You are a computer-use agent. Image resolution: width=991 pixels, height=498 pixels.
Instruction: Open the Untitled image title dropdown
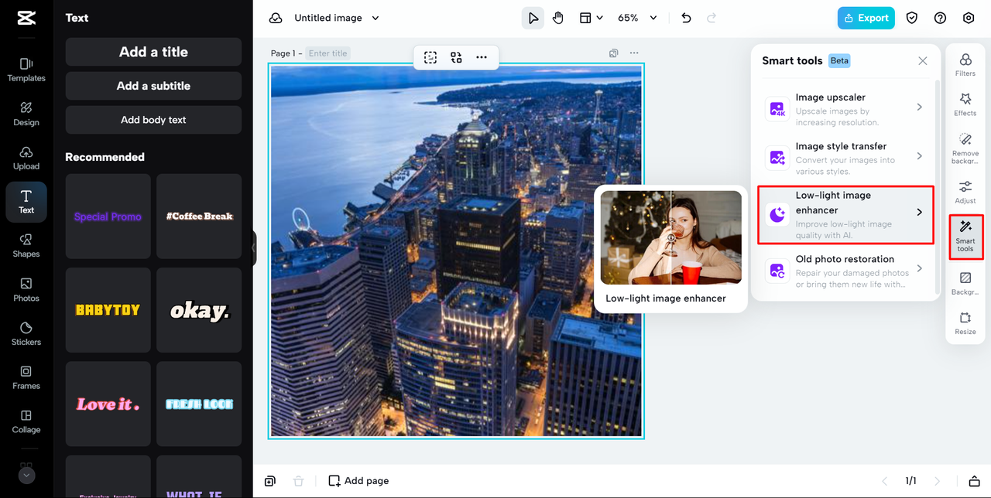[337, 18]
